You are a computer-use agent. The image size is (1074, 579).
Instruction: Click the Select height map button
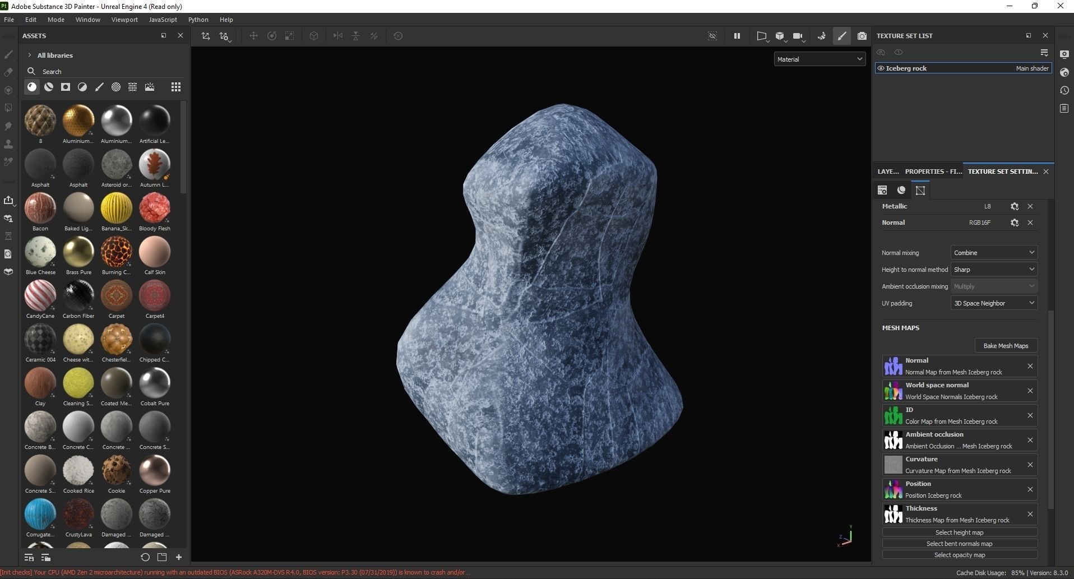coord(960,532)
